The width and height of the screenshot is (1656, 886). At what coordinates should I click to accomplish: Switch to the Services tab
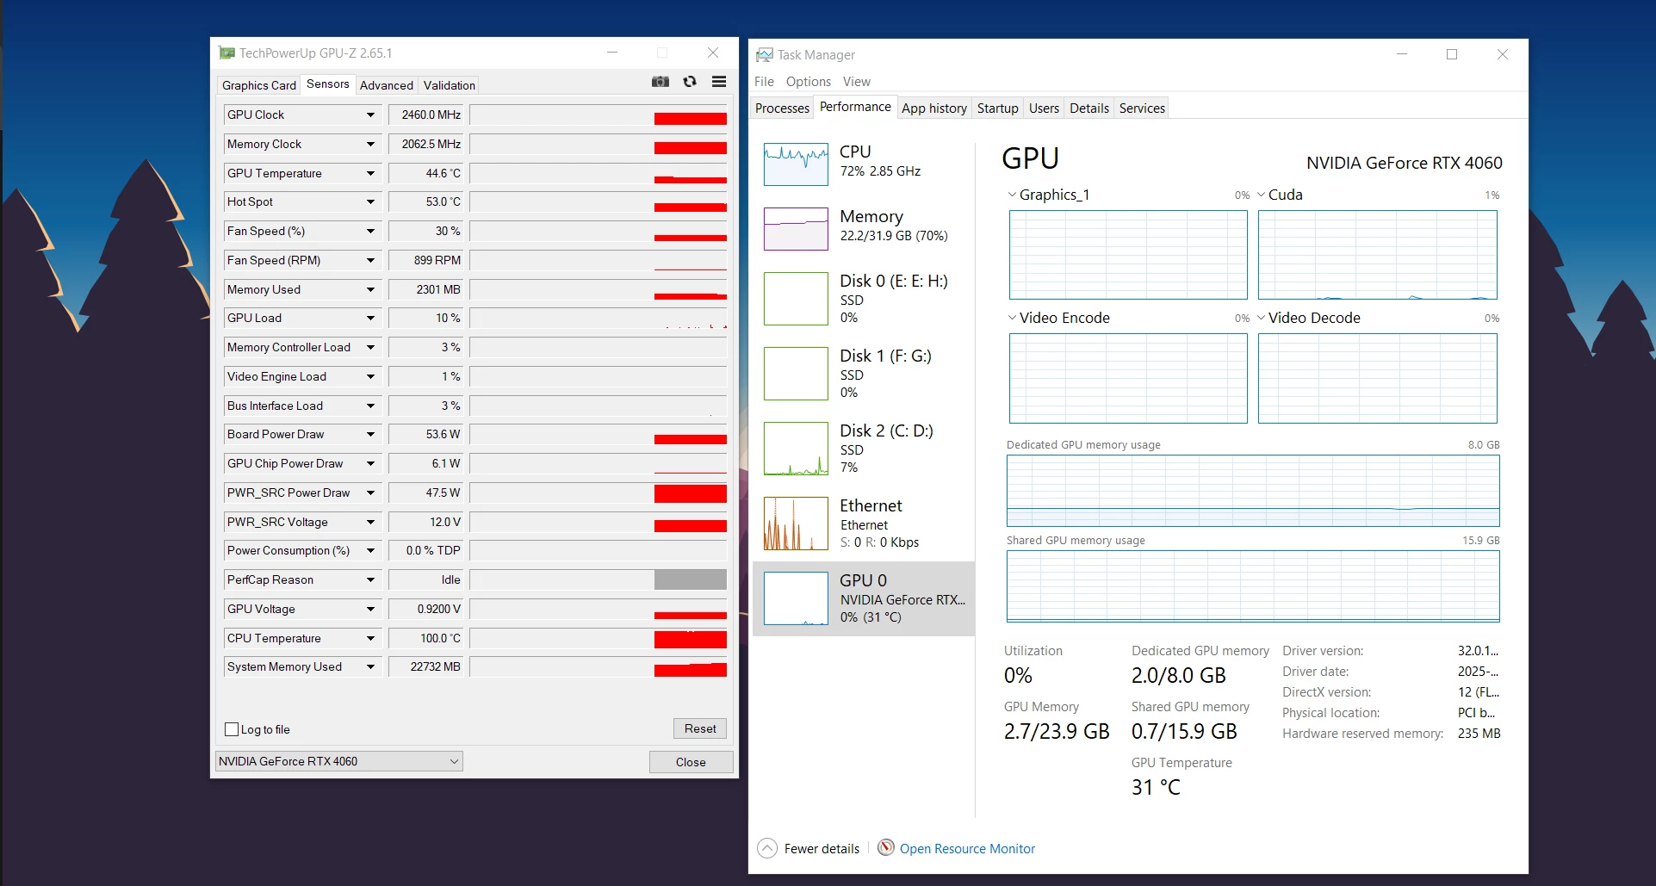1142,108
